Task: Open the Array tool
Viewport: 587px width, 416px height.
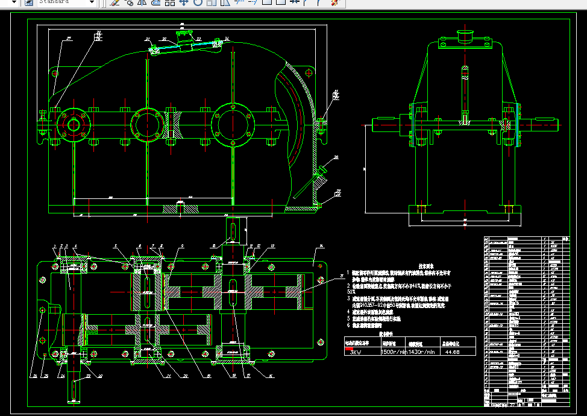Action: (169, 2)
